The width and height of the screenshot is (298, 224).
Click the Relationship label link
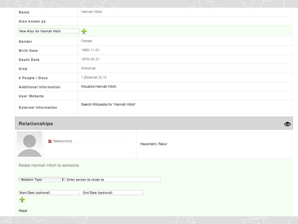click(x=62, y=141)
